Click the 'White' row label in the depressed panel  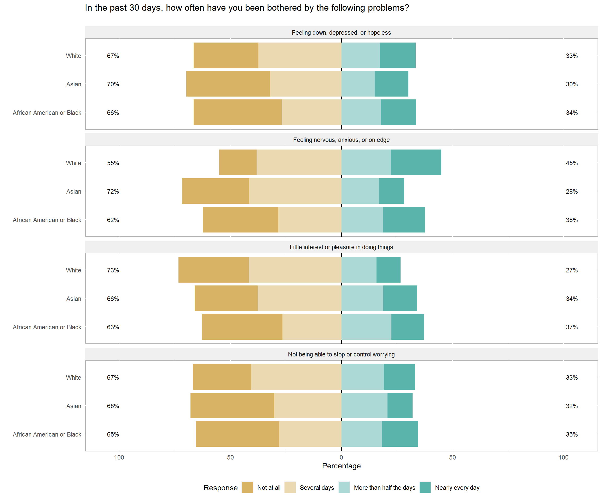pyautogui.click(x=73, y=56)
